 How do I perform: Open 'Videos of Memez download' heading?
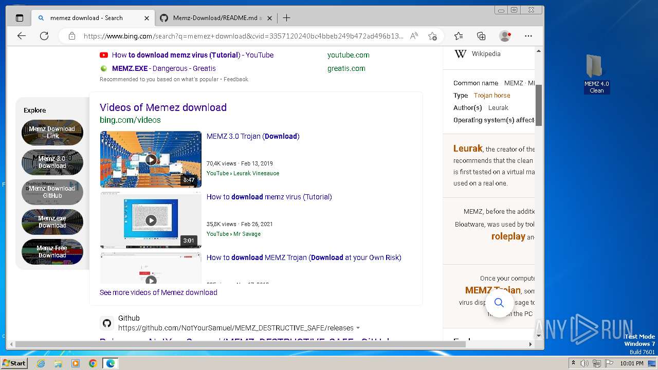point(163,107)
